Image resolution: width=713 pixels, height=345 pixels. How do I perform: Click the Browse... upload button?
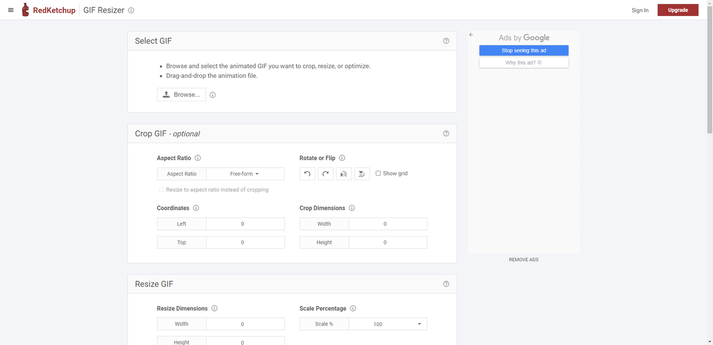coord(182,95)
